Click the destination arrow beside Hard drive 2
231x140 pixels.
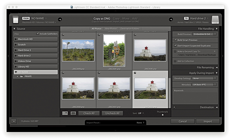(x=171, y=19)
